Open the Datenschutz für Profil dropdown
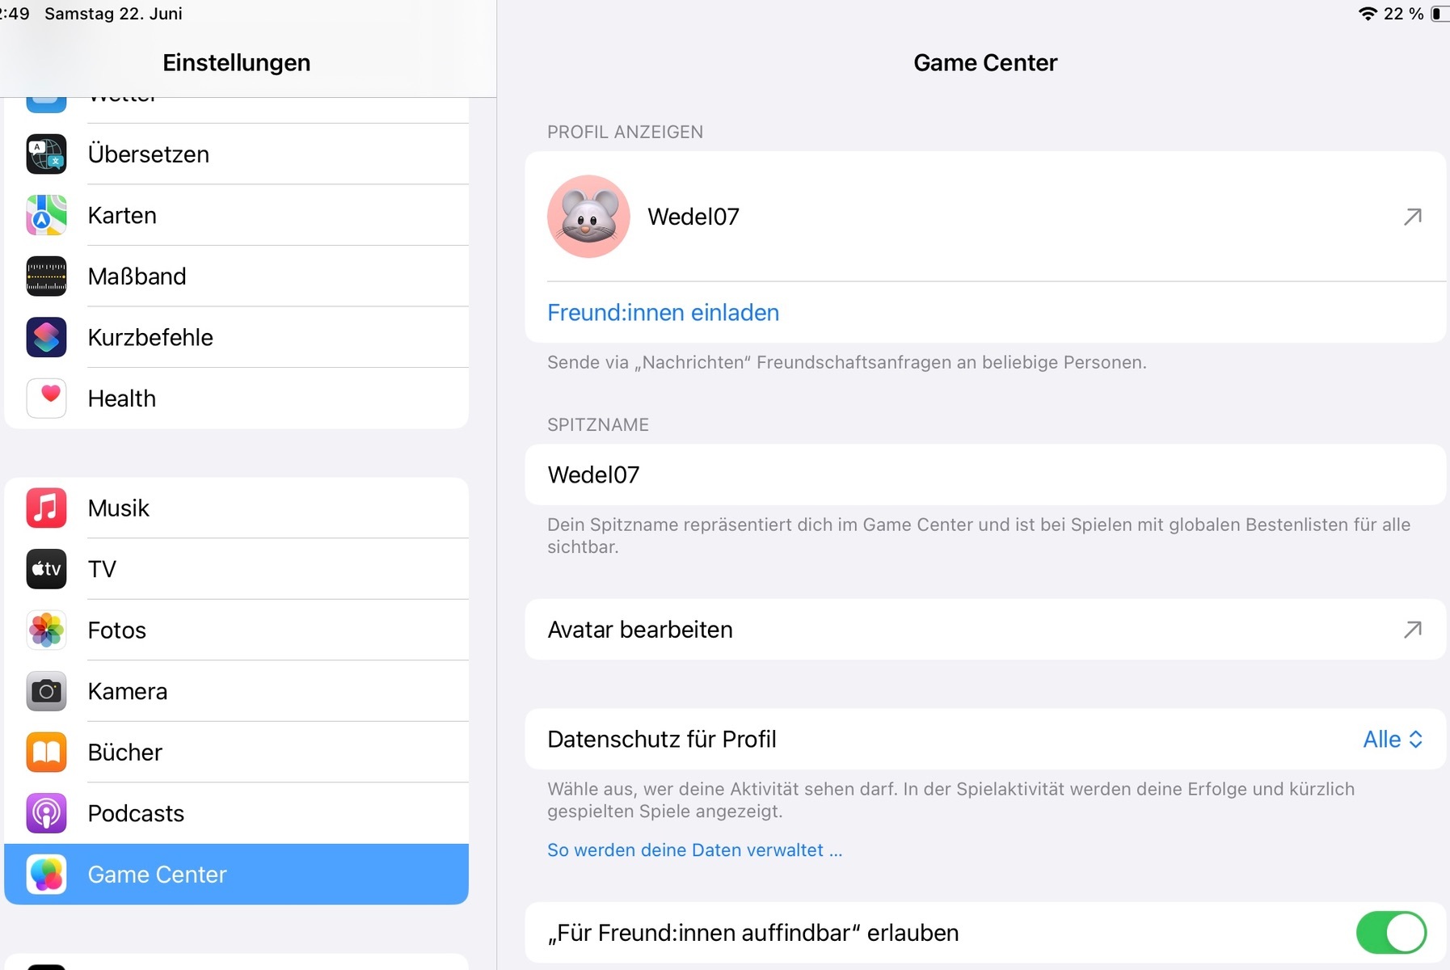 point(1392,740)
